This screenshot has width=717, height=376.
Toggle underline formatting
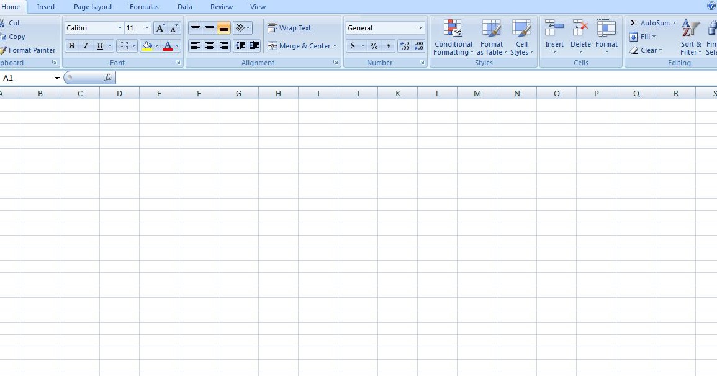pyautogui.click(x=99, y=45)
